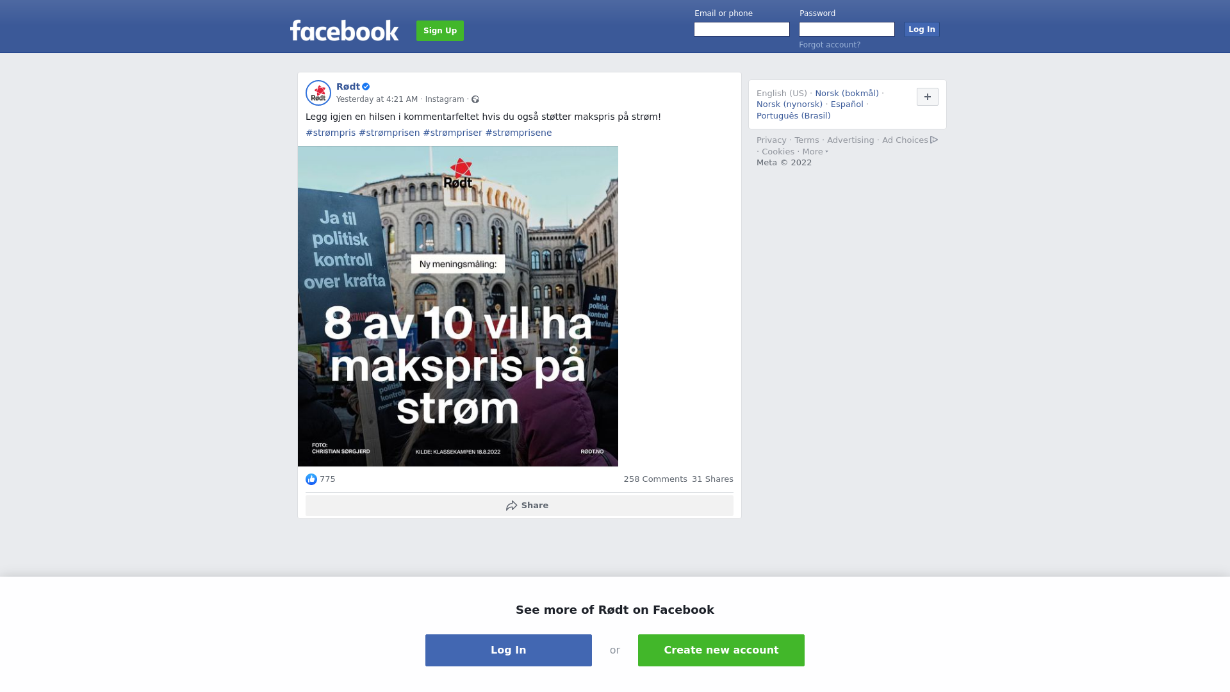
Task: Click the Create new account button
Action: click(x=721, y=650)
